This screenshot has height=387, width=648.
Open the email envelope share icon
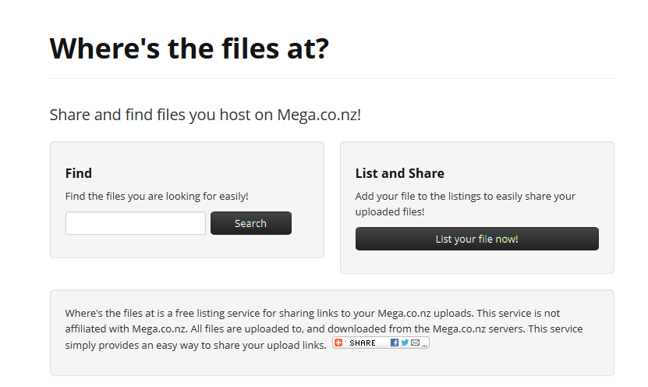tap(416, 343)
